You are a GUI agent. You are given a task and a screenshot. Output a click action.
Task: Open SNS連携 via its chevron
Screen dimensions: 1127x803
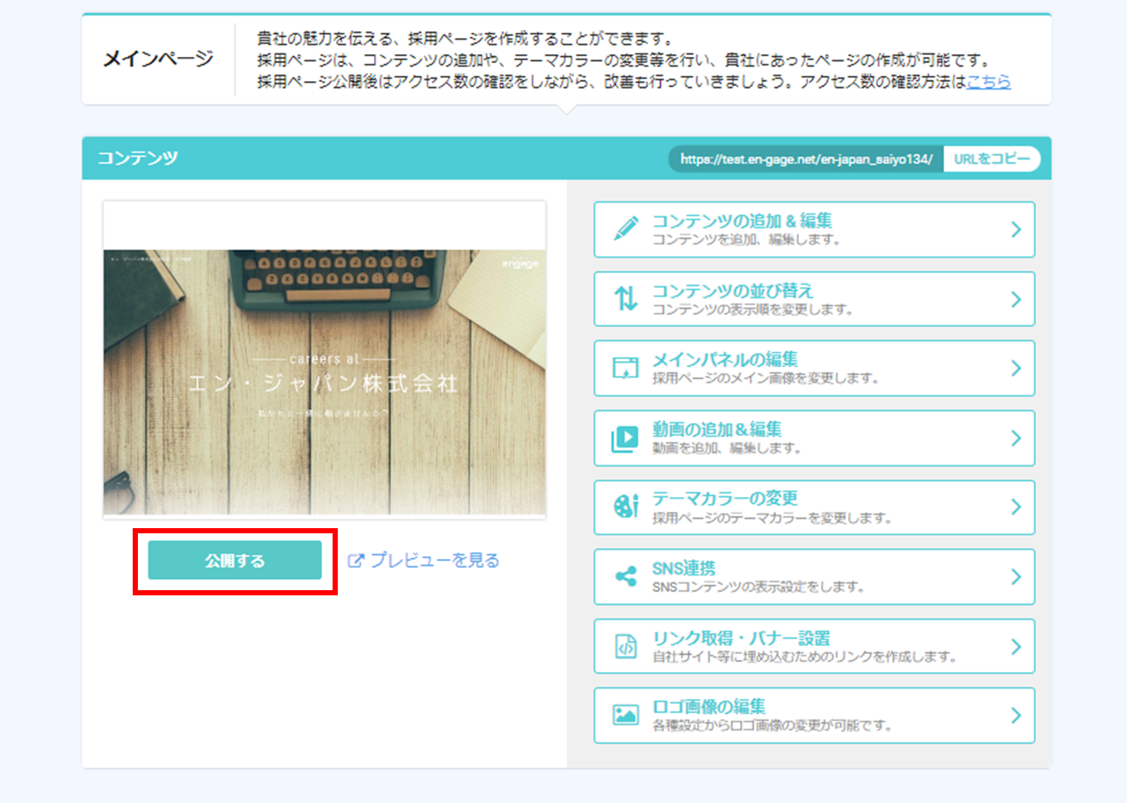point(1016,576)
